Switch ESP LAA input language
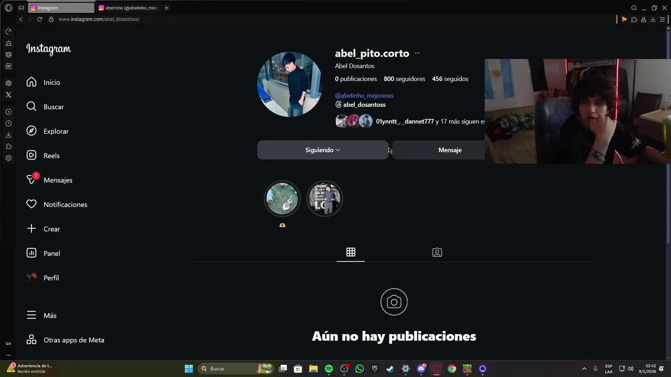 point(609,369)
